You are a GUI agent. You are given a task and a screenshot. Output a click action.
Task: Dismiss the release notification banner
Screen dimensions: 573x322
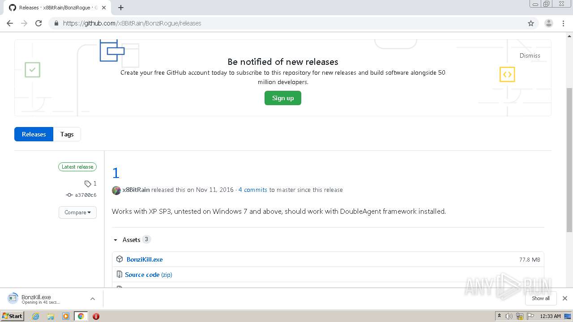(x=530, y=55)
